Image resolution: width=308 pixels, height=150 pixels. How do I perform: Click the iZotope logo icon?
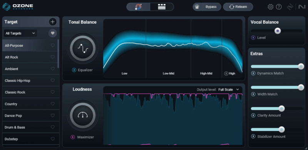[x=290, y=7]
